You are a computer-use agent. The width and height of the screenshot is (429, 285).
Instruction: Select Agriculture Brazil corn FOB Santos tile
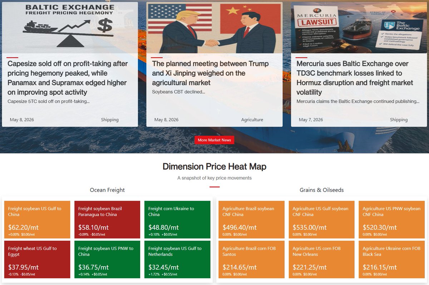pyautogui.click(x=251, y=259)
